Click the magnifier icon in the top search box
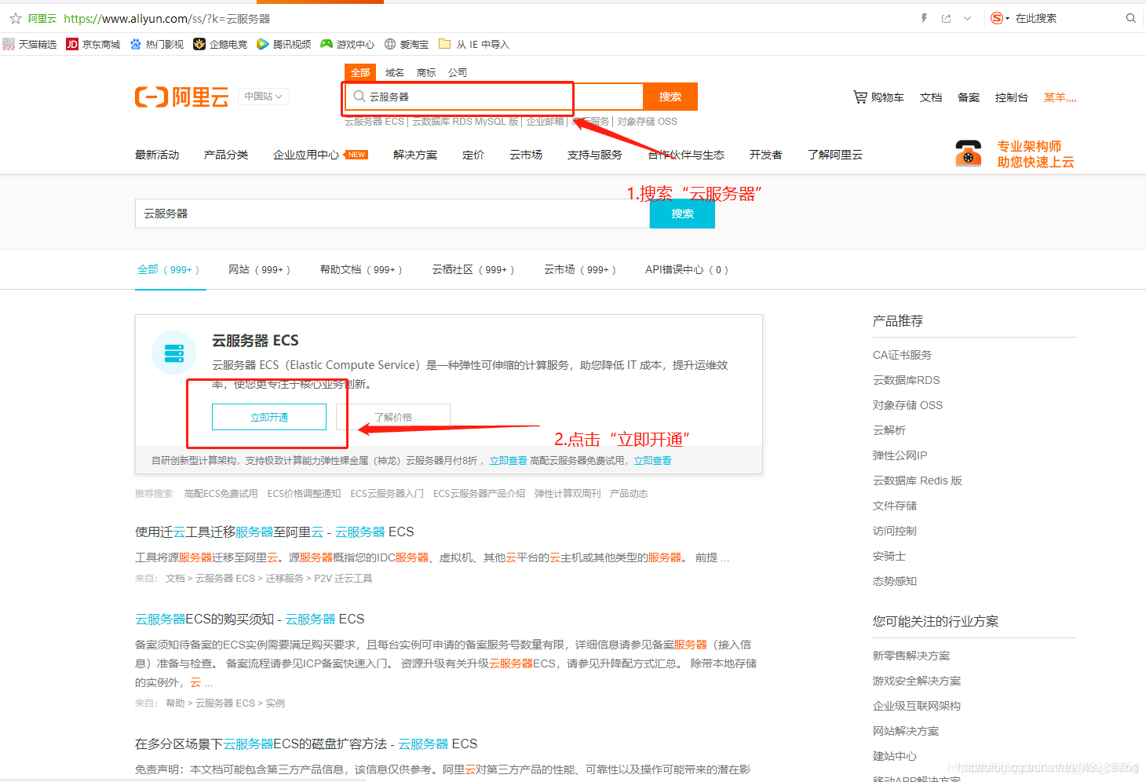 pos(359,97)
